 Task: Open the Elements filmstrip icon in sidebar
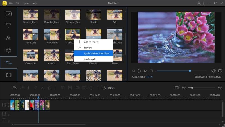(8, 75)
